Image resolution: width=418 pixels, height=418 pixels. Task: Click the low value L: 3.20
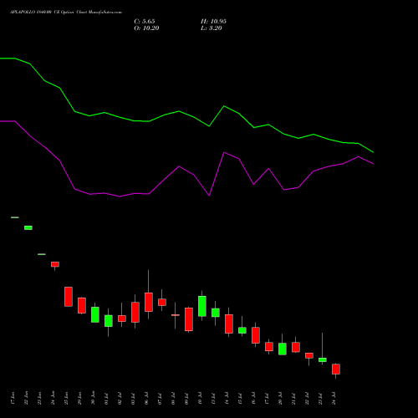click(212, 28)
